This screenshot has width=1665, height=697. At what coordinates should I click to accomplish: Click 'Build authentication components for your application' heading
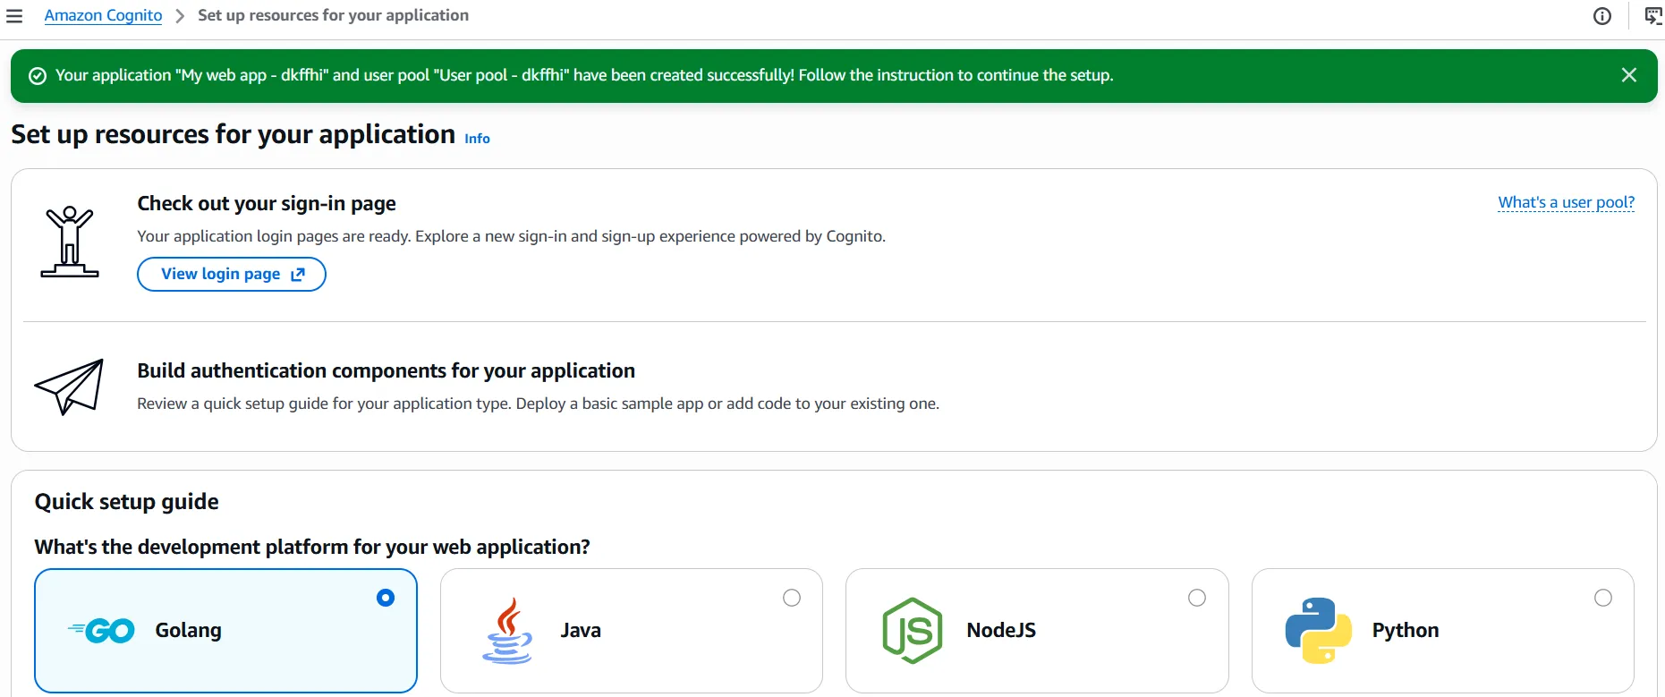pyautogui.click(x=387, y=370)
